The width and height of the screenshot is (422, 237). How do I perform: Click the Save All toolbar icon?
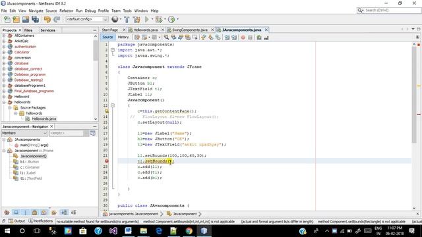pos(35,19)
